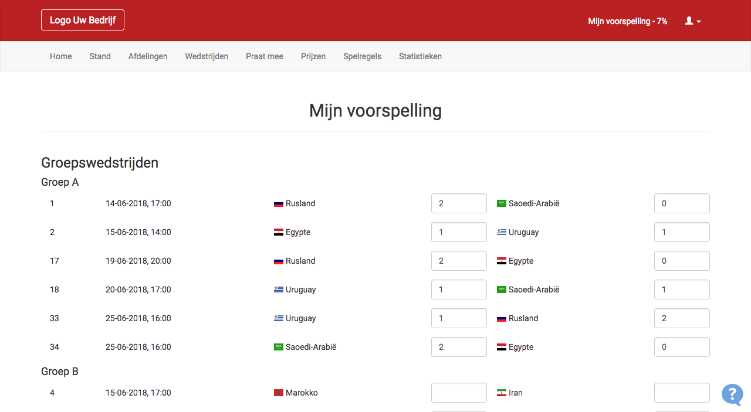
Task: Click Rusland flag in match 17
Action: [279, 261]
